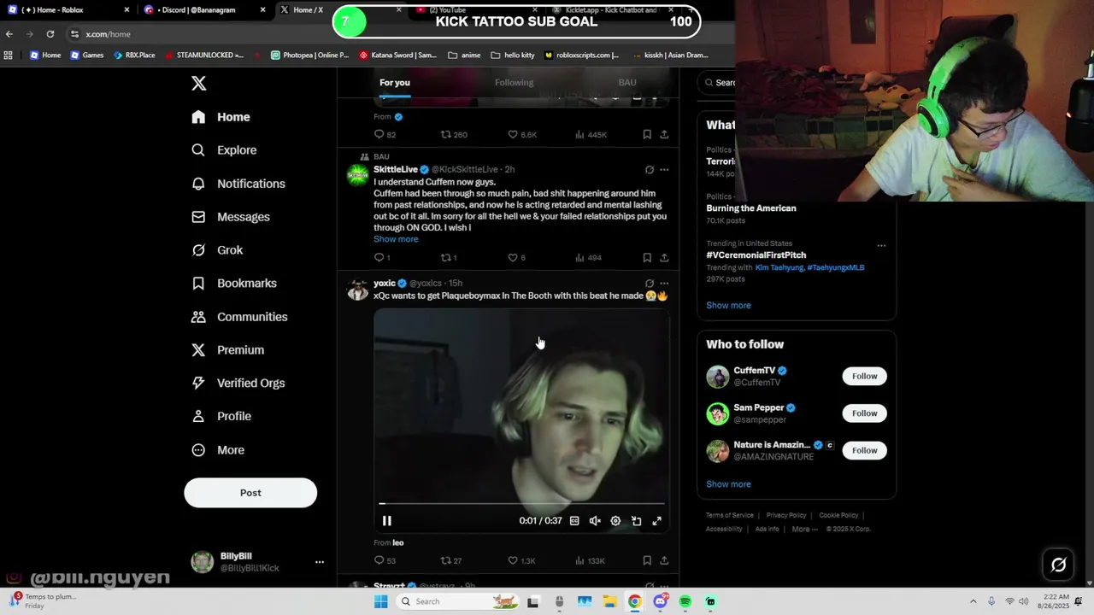Select the For you tab
1094x615 pixels.
point(395,83)
